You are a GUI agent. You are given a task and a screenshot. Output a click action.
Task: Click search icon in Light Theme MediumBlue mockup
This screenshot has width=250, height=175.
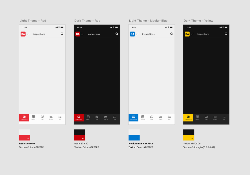click(172, 34)
